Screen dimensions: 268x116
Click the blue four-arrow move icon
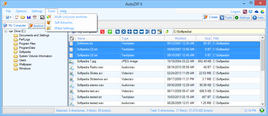tap(130, 32)
